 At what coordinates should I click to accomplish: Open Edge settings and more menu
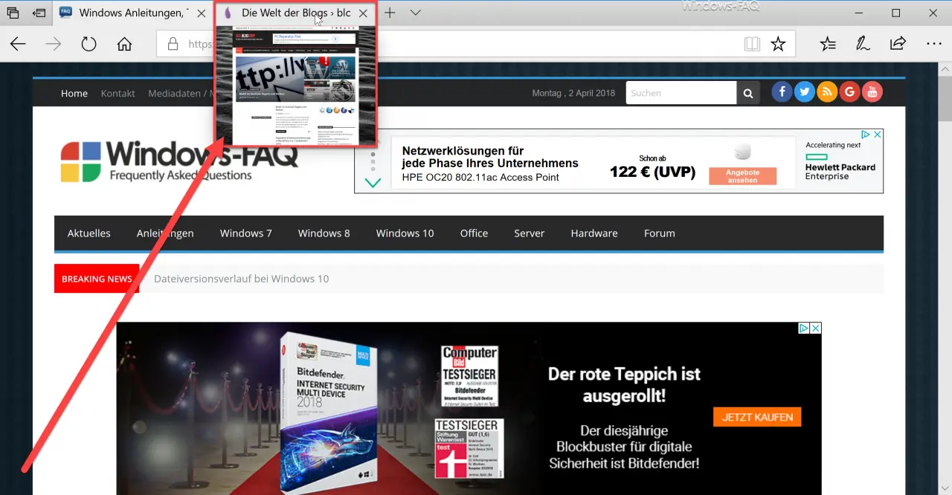tap(933, 44)
